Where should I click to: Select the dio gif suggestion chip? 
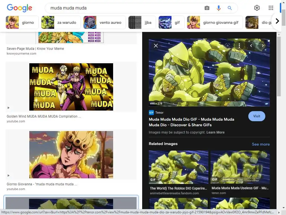click(259, 22)
